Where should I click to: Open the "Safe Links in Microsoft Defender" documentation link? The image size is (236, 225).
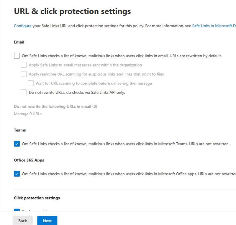214,26
